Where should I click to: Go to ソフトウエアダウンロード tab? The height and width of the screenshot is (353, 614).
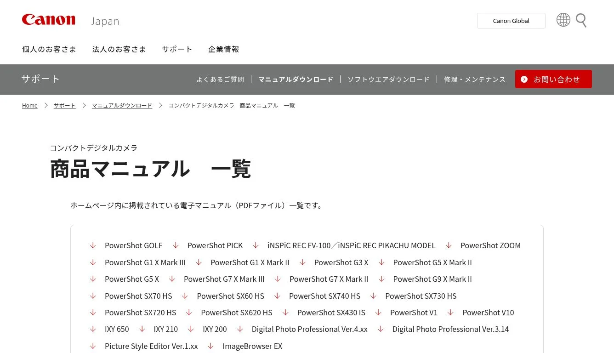tap(388, 80)
